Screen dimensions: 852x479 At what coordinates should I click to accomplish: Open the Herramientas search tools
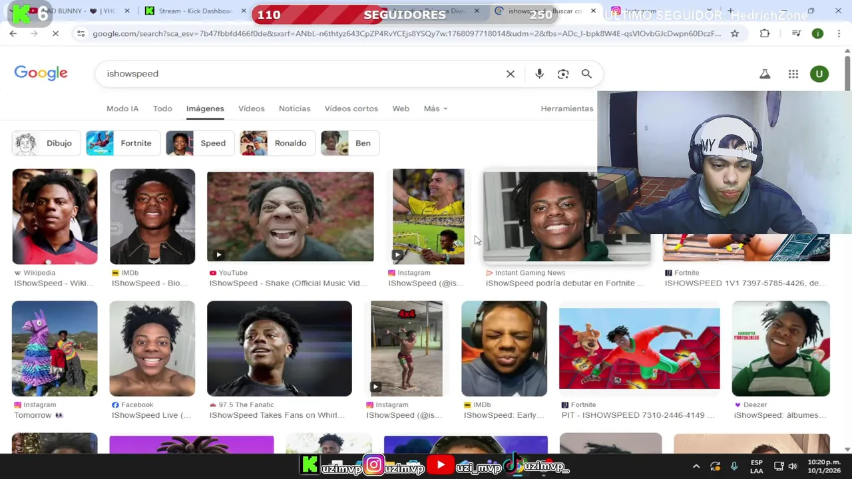tap(567, 108)
